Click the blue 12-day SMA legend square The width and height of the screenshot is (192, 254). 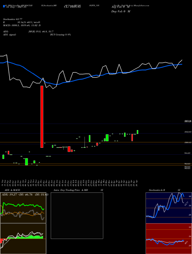pyautogui.click(x=4, y=7)
